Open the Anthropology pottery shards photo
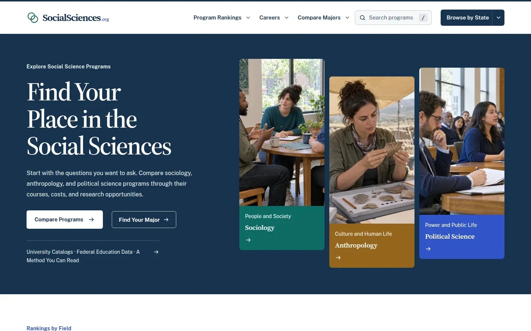This screenshot has width=531, height=331. (x=372, y=150)
